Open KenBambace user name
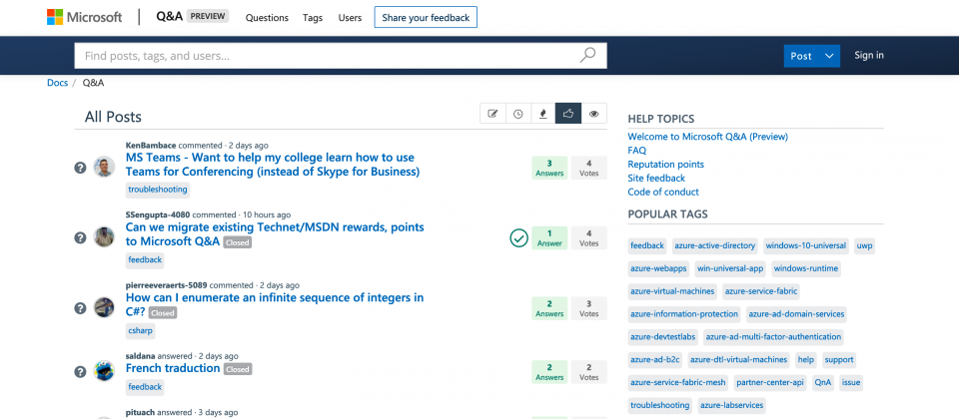Image resolution: width=959 pixels, height=419 pixels. (x=151, y=146)
